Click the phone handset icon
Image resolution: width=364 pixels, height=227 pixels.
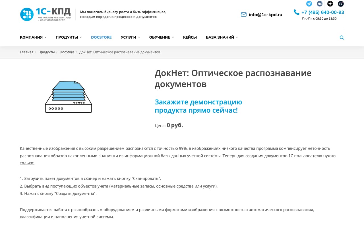297,12
